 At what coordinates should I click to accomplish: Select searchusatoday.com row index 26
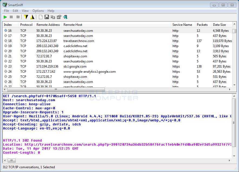(x=117, y=82)
